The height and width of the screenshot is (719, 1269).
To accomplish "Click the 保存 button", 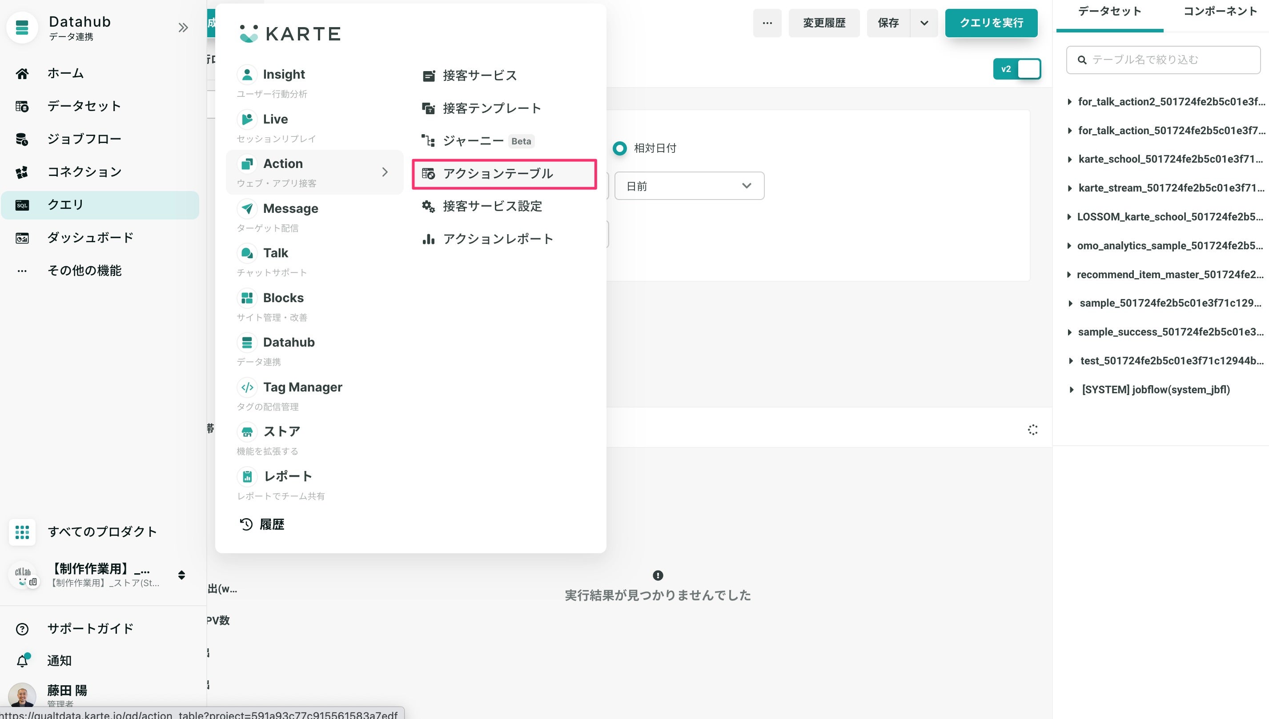I will point(888,23).
